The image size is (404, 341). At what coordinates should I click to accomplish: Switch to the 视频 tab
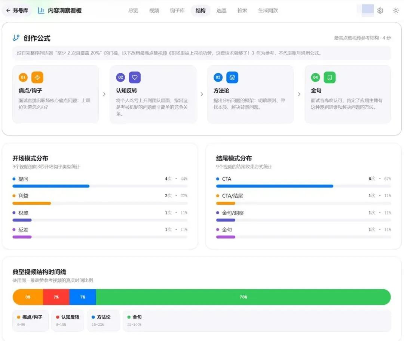154,10
